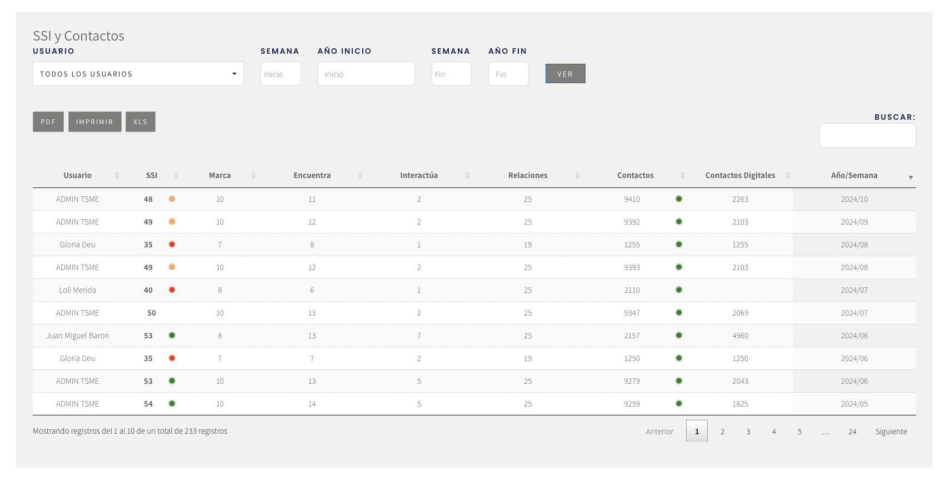950x477 pixels.
Task: Open the Todos los usuarios dropdown
Action: [x=138, y=74]
